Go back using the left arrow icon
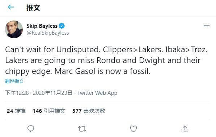The image size is (216, 137). [x=11, y=7]
